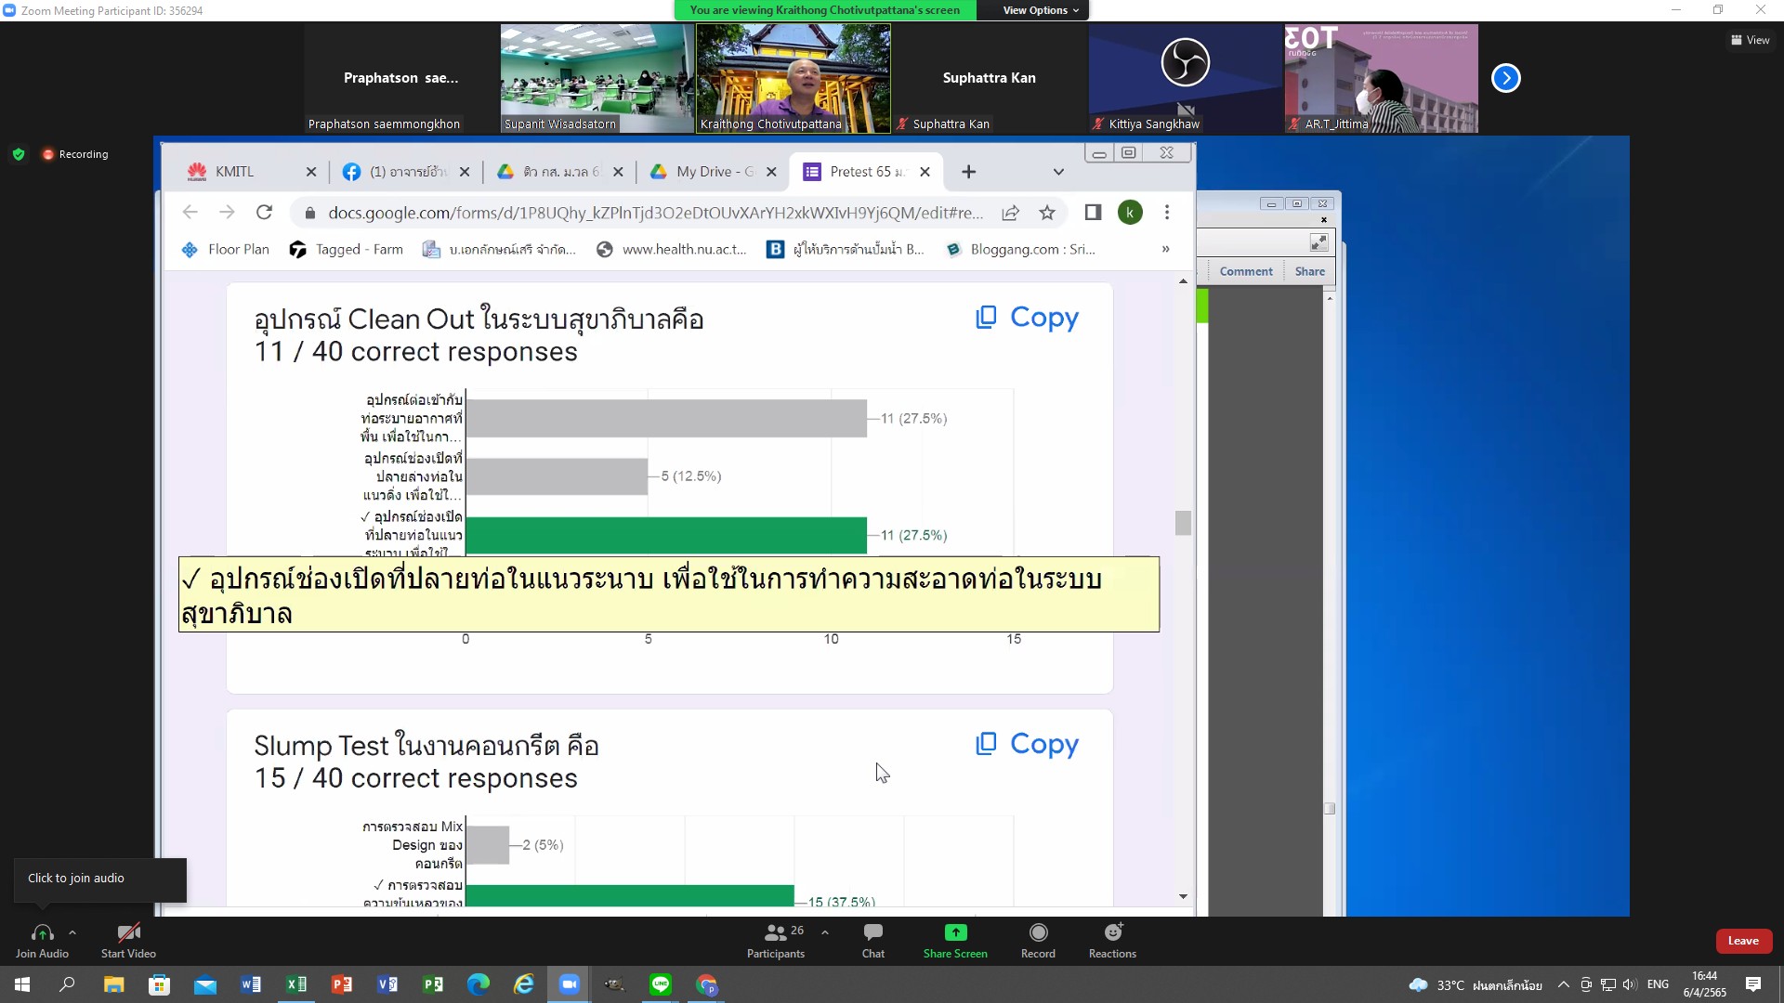Click the green Share Screen icon

(x=955, y=932)
